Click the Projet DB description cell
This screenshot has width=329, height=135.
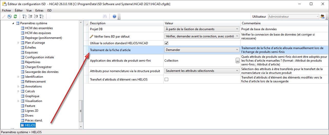pos(126,29)
